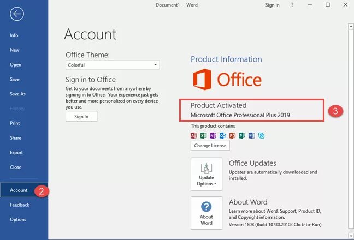The image size is (354, 240).
Task: Open Feedback in the sidebar
Action: [x=20, y=205]
